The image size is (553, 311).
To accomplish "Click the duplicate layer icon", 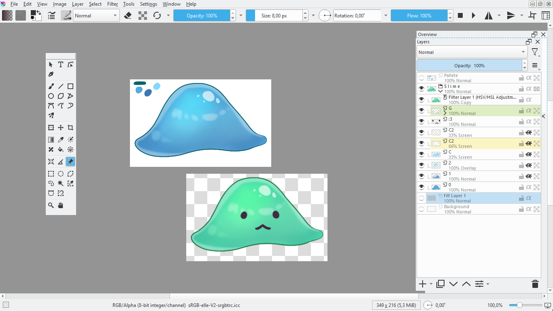I will 440,284.
